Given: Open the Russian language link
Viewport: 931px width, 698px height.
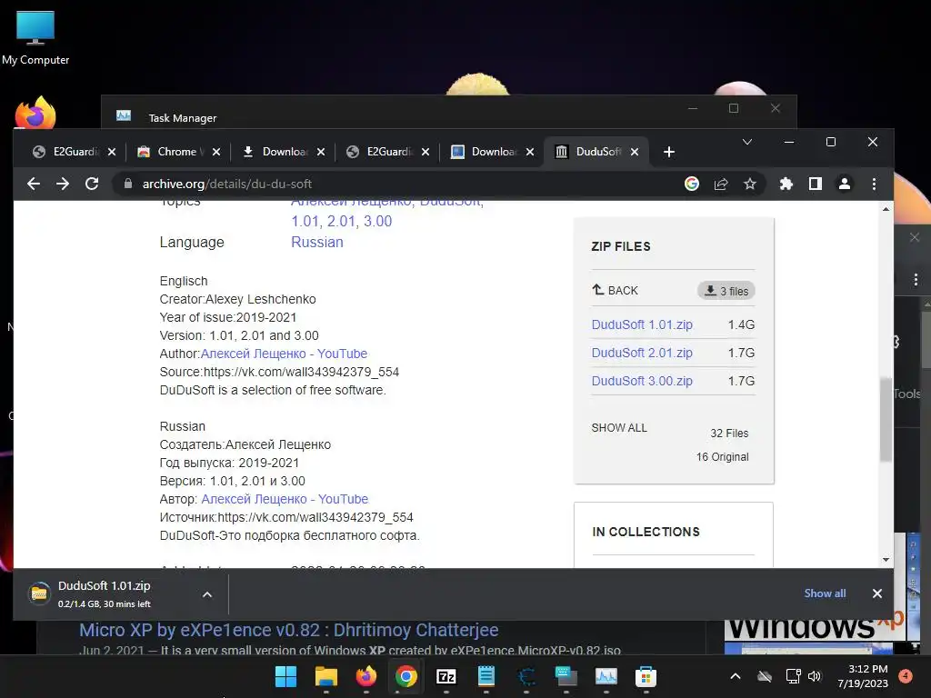Looking at the screenshot, I should 317,242.
